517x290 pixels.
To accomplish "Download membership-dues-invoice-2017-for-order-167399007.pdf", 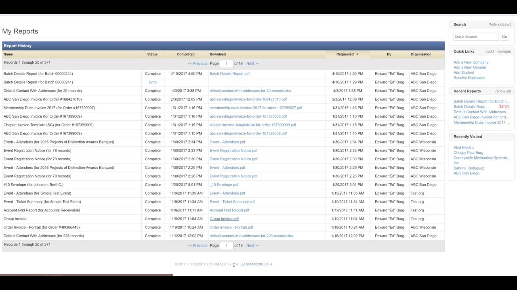I will (256, 108).
